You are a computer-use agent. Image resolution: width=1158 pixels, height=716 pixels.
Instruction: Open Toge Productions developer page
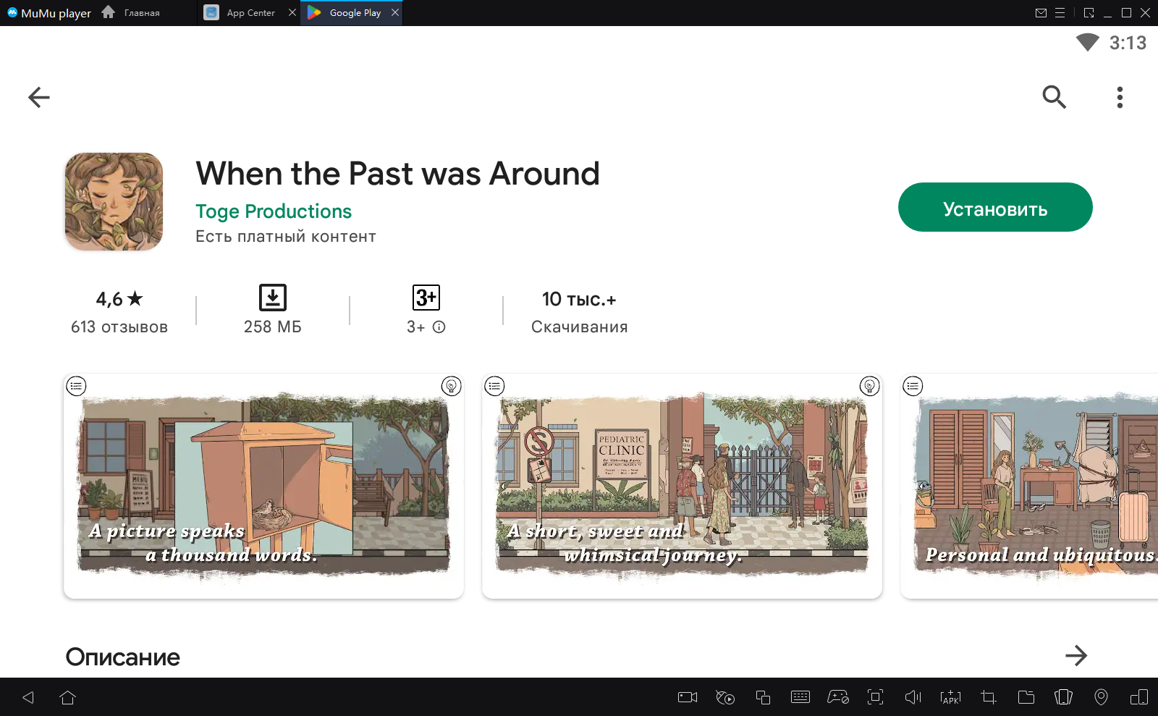tap(273, 211)
